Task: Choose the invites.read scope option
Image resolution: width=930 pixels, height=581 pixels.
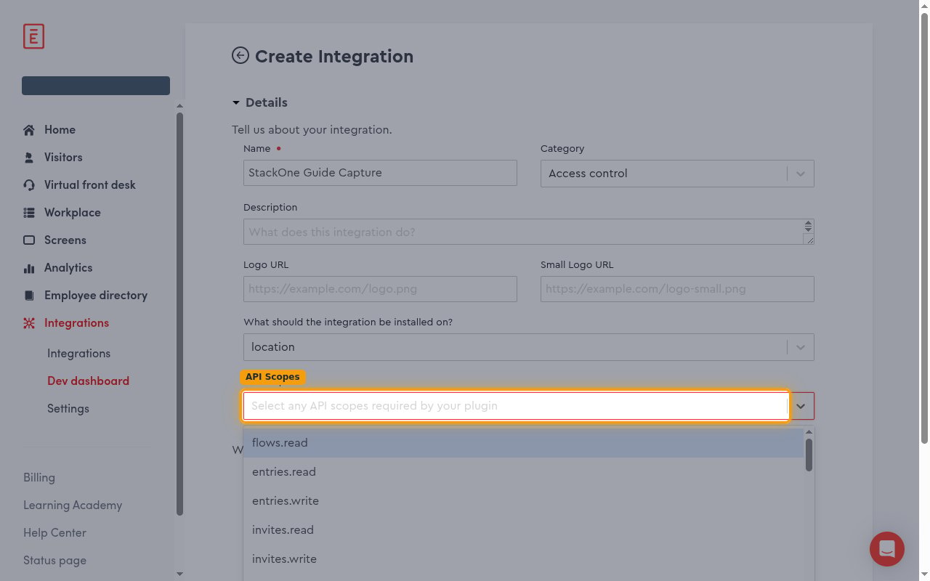Action: click(x=524, y=530)
